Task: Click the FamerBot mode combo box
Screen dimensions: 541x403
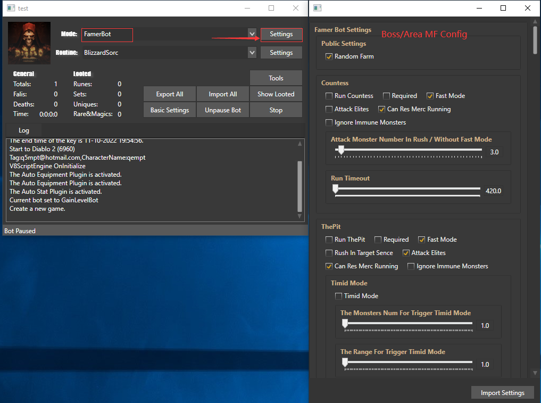Action: (x=169, y=34)
